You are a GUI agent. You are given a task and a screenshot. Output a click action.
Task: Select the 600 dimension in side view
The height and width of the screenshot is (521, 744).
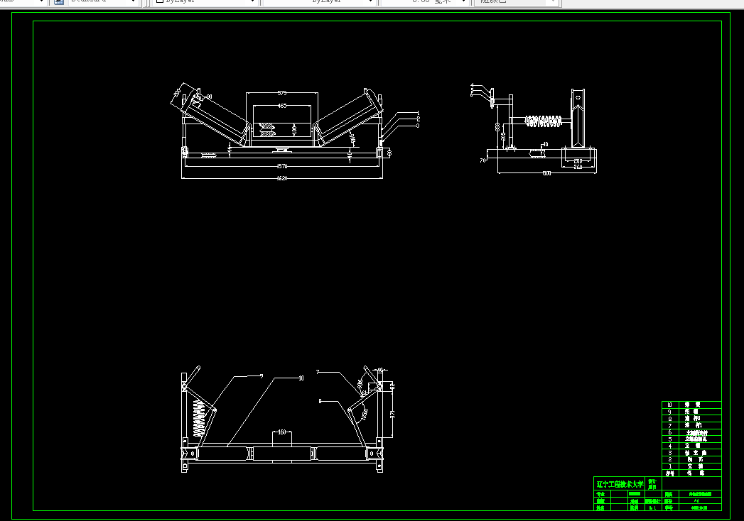pos(546,173)
